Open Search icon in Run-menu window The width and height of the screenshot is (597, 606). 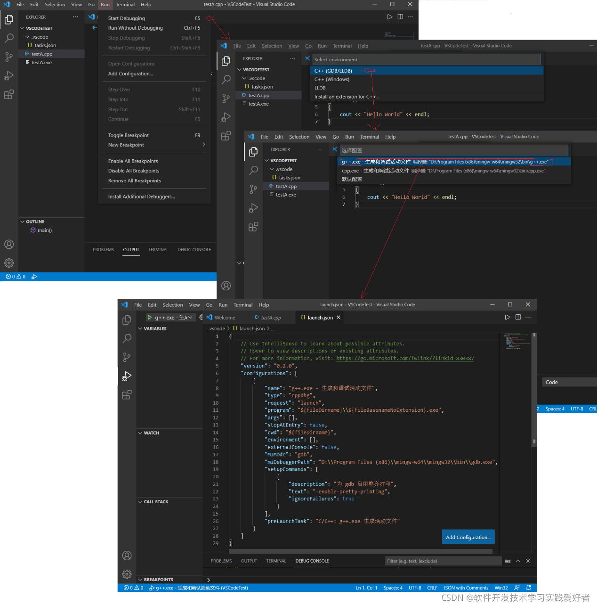pos(9,38)
